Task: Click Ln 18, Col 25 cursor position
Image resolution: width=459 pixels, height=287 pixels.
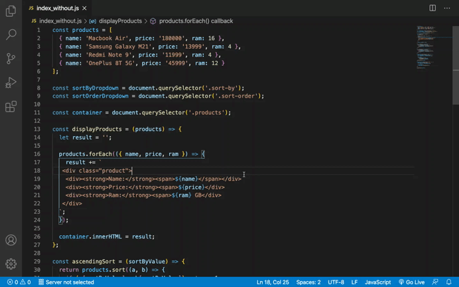Action: click(x=273, y=282)
